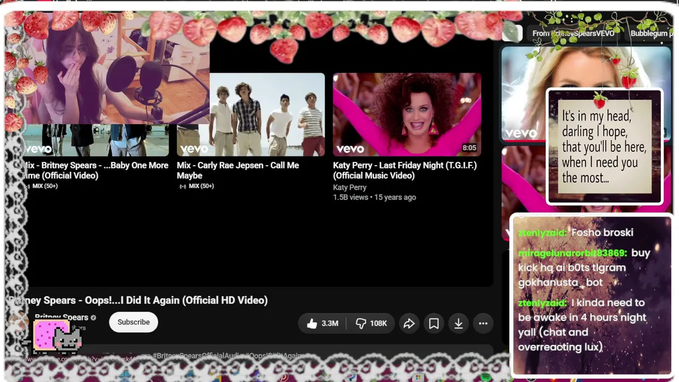Open Katy Perry Last Friday Night title link
This screenshot has width=679, height=382.
coord(405,170)
